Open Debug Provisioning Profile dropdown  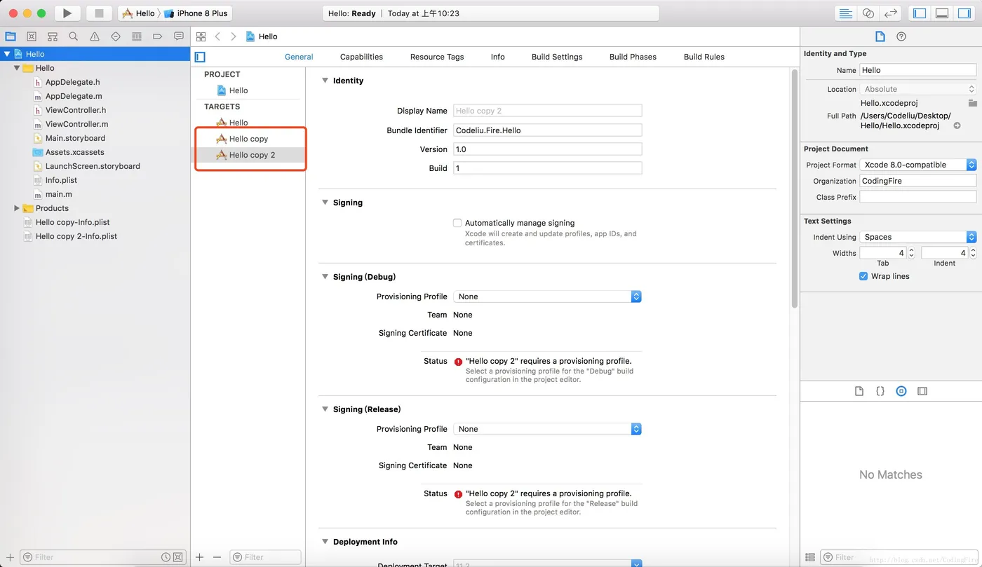click(x=547, y=296)
